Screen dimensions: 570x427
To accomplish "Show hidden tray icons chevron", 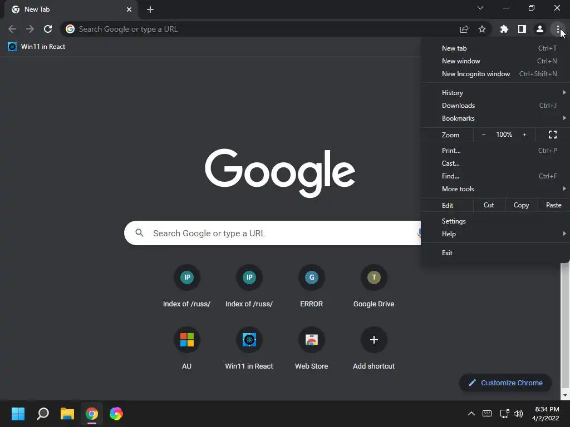I will (x=471, y=414).
